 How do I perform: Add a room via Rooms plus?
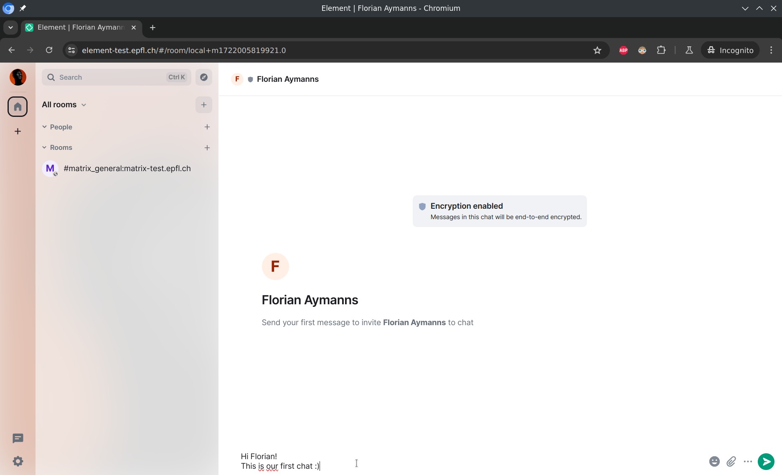pos(207,148)
